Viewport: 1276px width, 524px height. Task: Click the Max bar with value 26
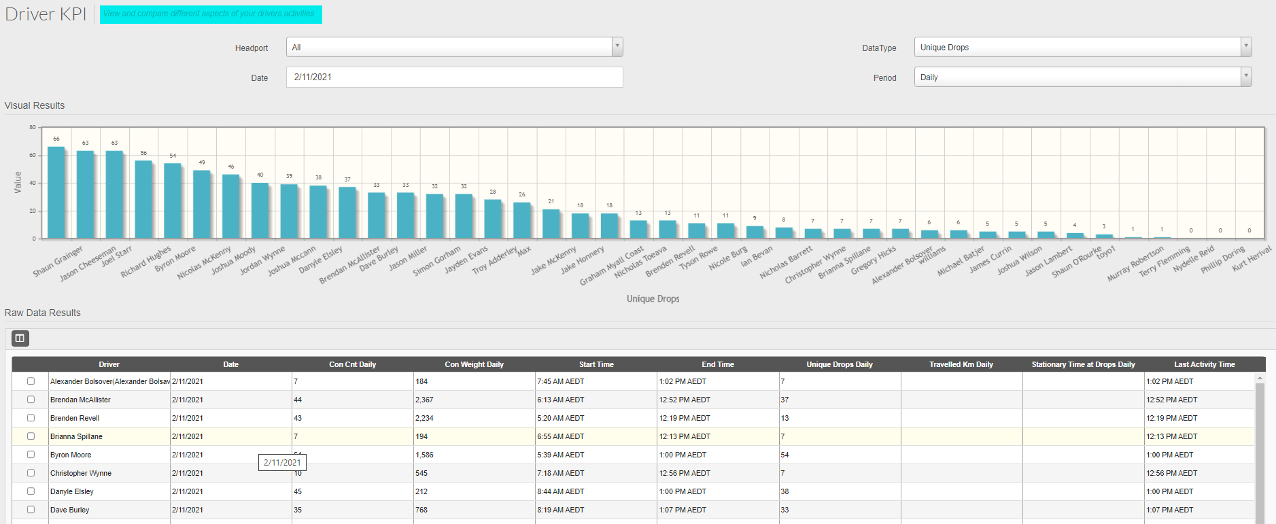[522, 220]
